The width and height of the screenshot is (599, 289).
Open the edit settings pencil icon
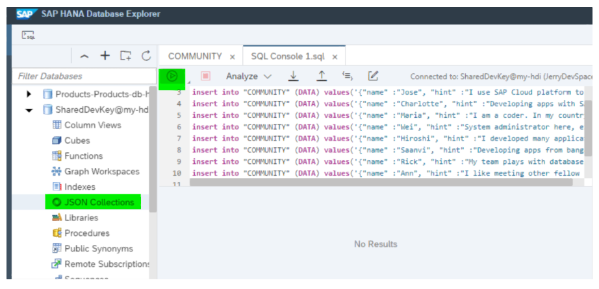(373, 76)
